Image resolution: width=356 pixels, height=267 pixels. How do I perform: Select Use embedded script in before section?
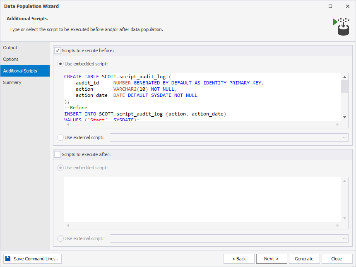pyautogui.click(x=60, y=64)
